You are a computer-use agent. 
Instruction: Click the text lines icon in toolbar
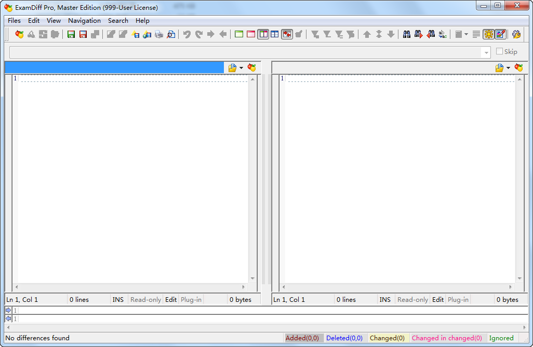click(476, 34)
